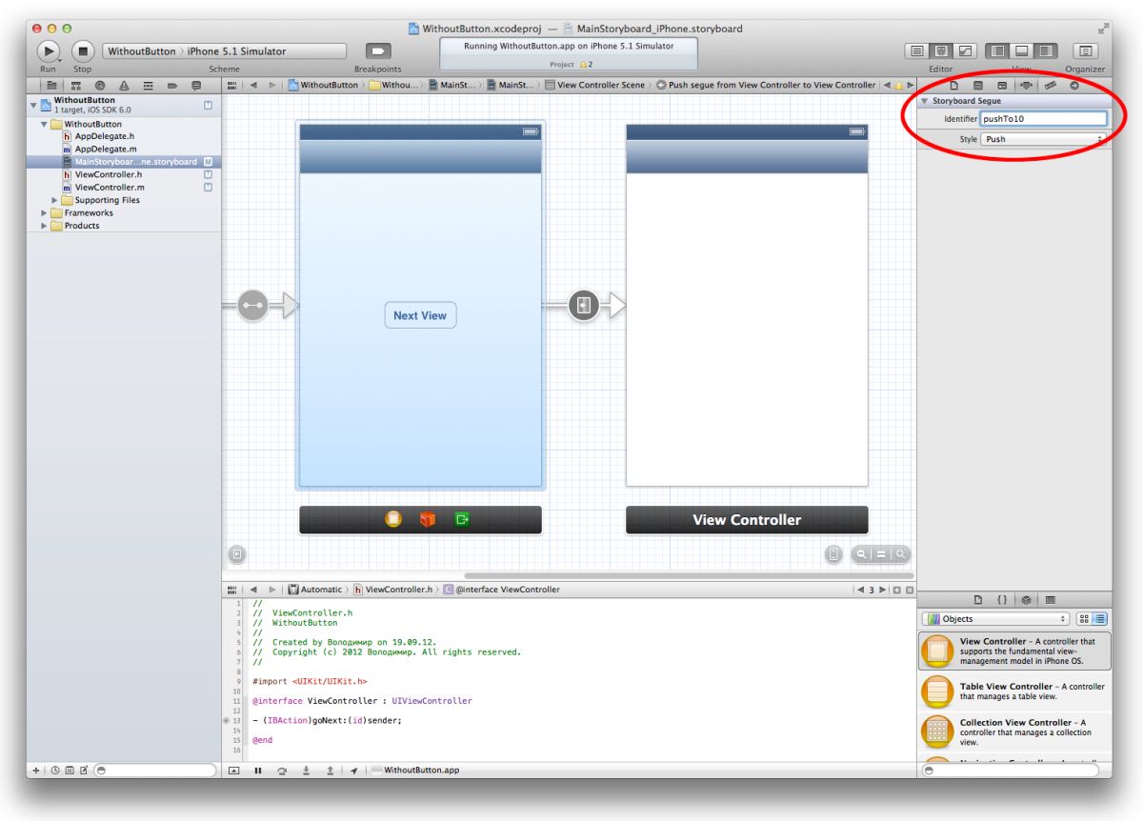
Task: Select the green Exit icon
Action: (462, 519)
